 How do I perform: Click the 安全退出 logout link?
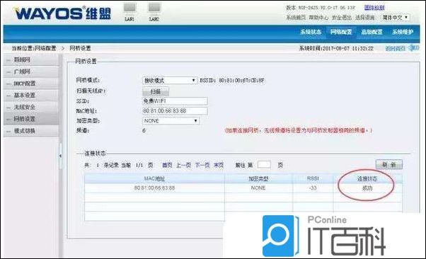[342, 18]
